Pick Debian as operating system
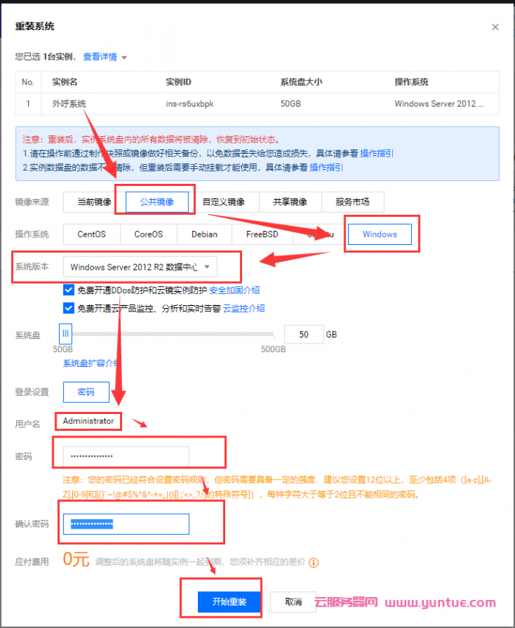 click(x=205, y=235)
